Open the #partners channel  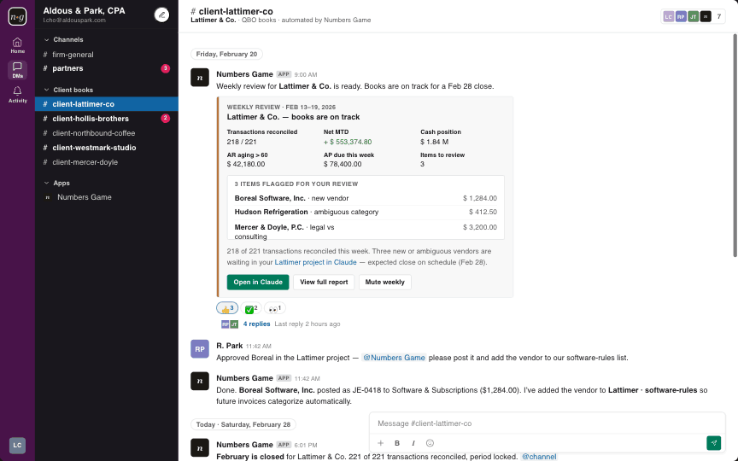coord(107,68)
